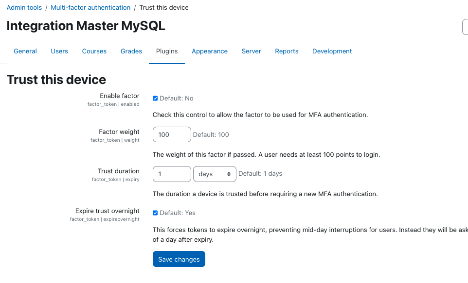
Task: Click the 'factor_token | weight' label
Action: pyautogui.click(x=115, y=140)
